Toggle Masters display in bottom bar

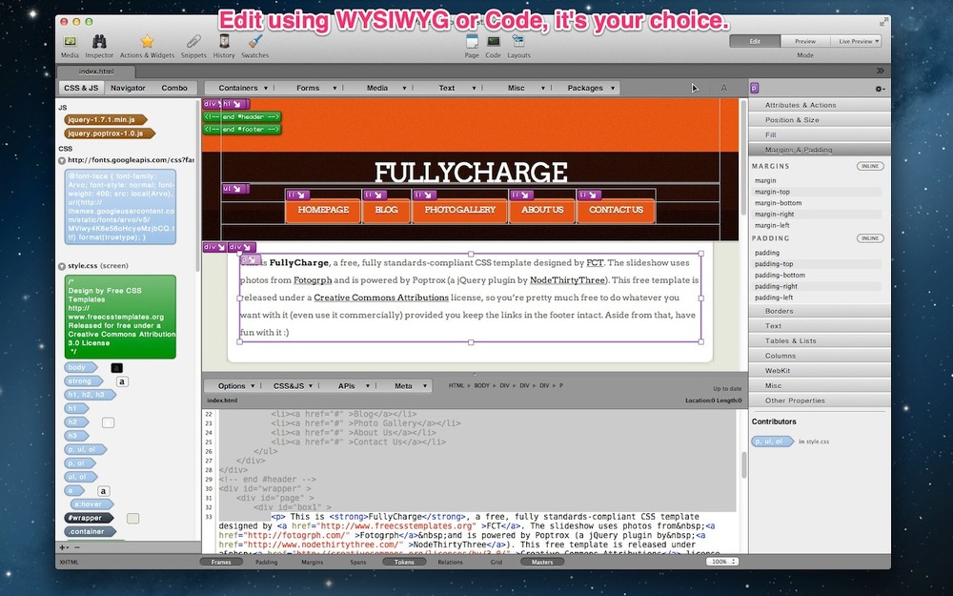click(542, 562)
